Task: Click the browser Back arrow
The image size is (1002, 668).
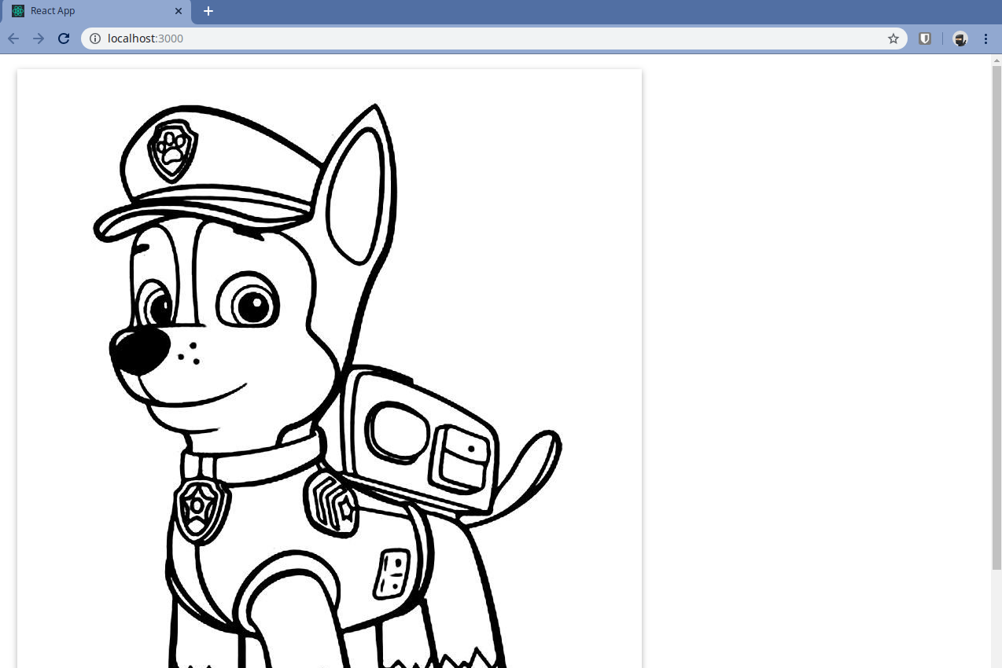Action: click(x=13, y=39)
